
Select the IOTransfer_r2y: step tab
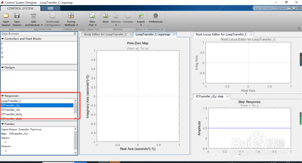(210, 96)
